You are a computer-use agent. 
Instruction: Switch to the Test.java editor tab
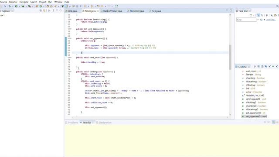[x=155, y=11]
